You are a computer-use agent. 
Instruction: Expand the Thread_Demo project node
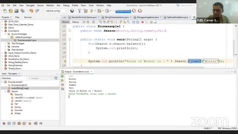[2, 68]
